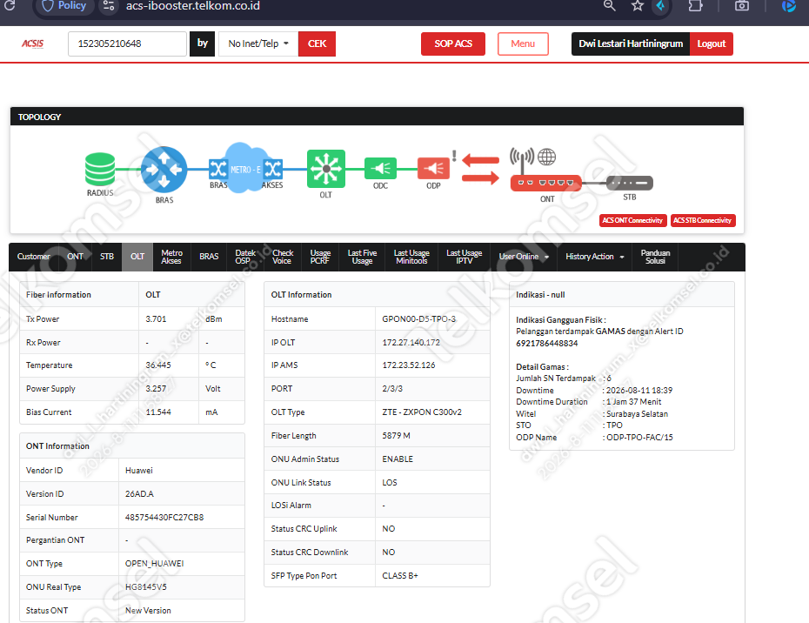Click the PORT value 2/3/3
Viewport: 809px width, 623px height.
[392, 389]
